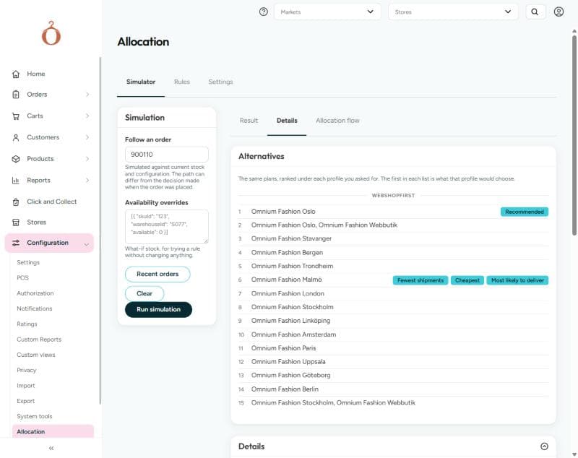
Task: Open the Allocation flow tab
Action: tap(337, 121)
